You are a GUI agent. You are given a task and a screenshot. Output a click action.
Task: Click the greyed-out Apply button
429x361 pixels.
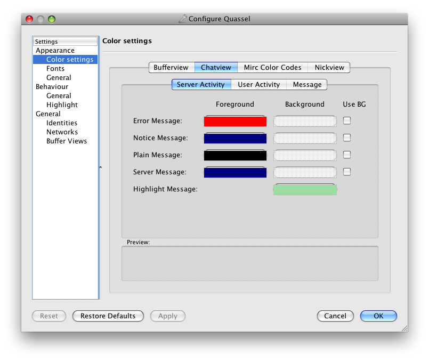tap(168, 316)
